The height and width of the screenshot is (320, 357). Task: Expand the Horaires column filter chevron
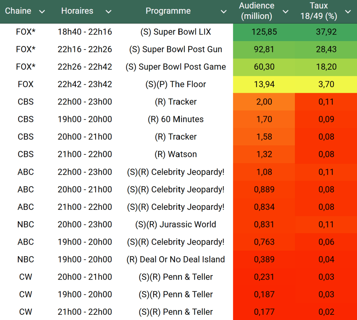[109, 12]
